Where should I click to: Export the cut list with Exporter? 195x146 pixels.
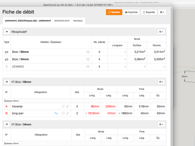pos(149,12)
